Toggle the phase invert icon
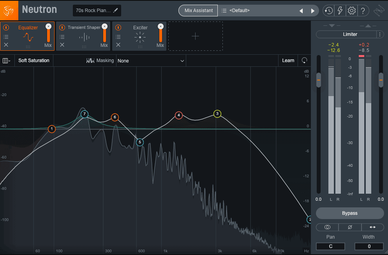This screenshot has height=255, width=388. (x=350, y=227)
